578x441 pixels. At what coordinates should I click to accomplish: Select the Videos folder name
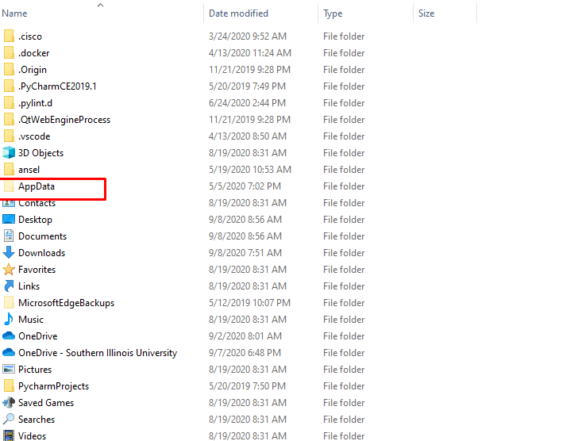[33, 436]
